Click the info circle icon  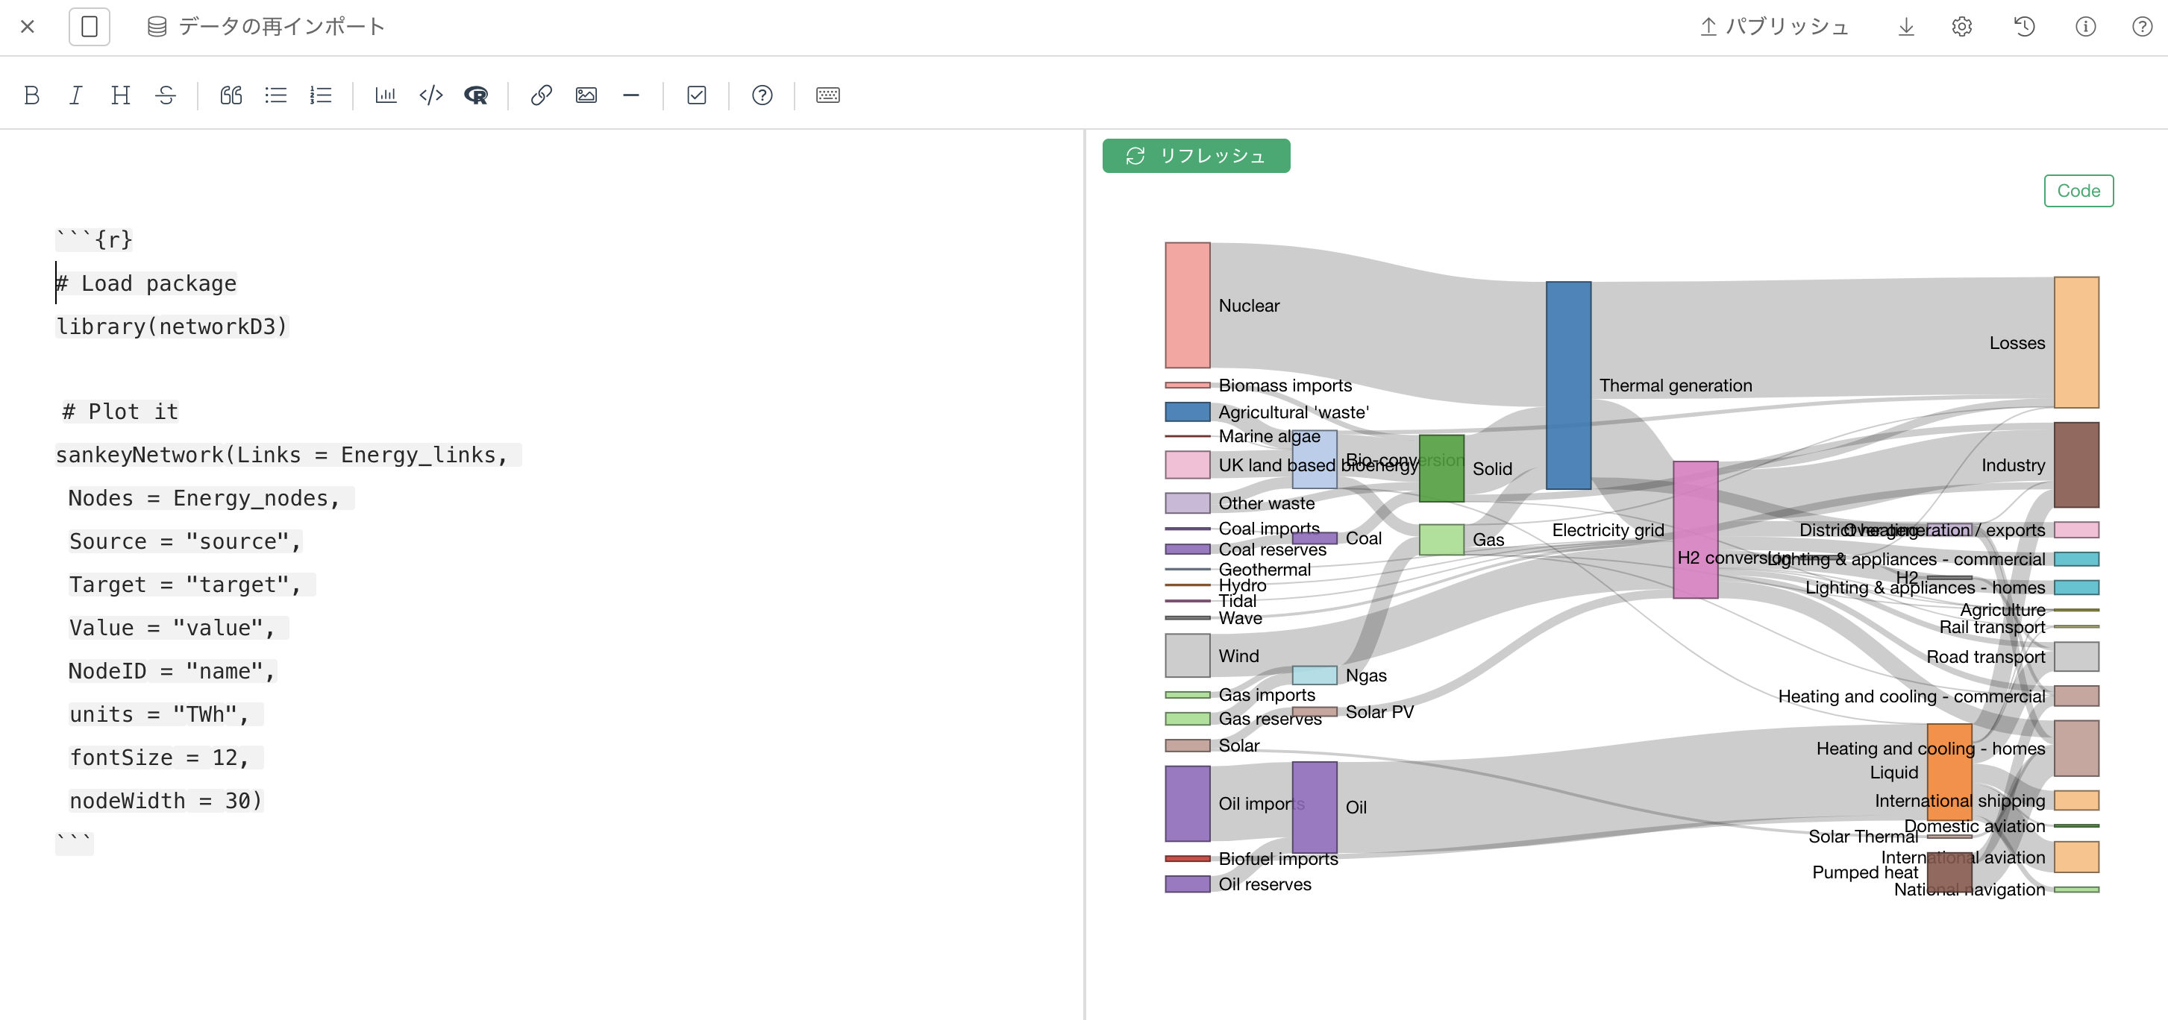2085,27
